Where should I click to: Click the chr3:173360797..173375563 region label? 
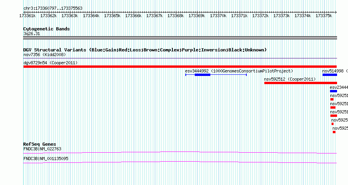[x=53, y=9]
